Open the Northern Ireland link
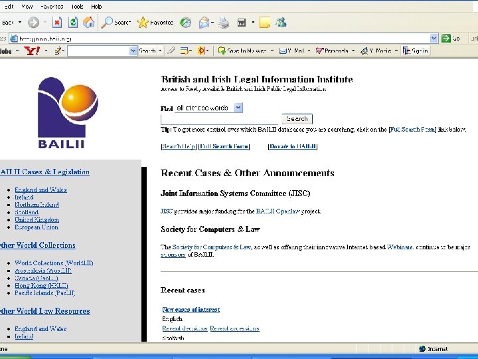The height and width of the screenshot is (359, 478). coord(37,205)
